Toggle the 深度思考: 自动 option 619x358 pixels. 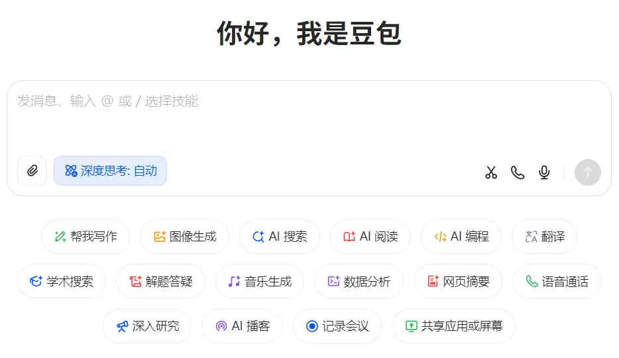point(110,171)
